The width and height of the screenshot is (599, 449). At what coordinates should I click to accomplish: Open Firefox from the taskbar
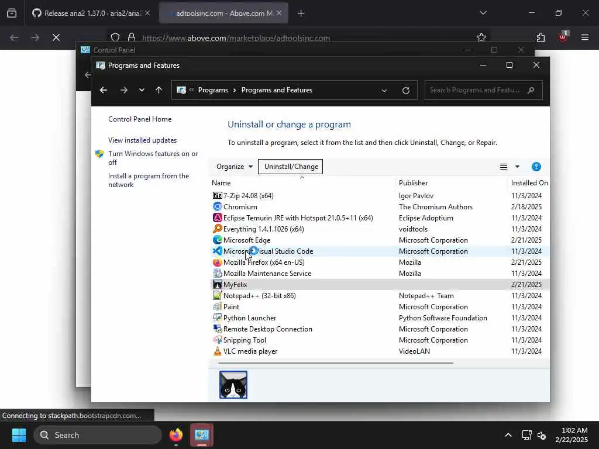coord(176,435)
